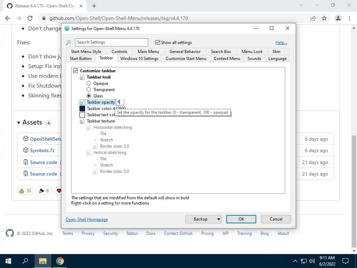The image size is (357, 268).
Task: Open File Explorer from the taskbar
Action: (x=43, y=261)
